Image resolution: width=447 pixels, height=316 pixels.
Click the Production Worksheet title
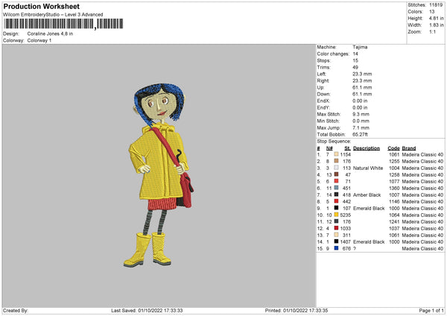coord(41,6)
